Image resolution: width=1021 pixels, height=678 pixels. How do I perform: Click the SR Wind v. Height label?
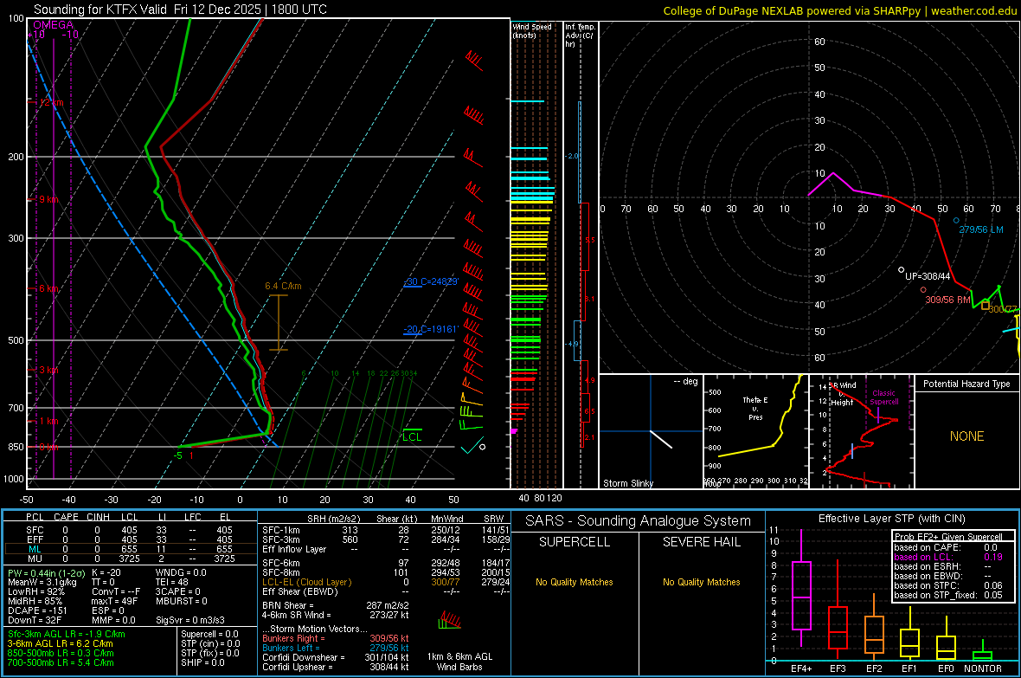(x=844, y=394)
